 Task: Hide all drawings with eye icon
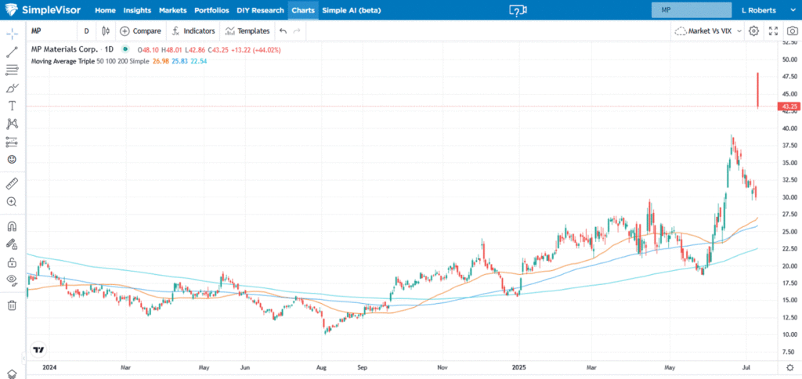[x=13, y=280]
